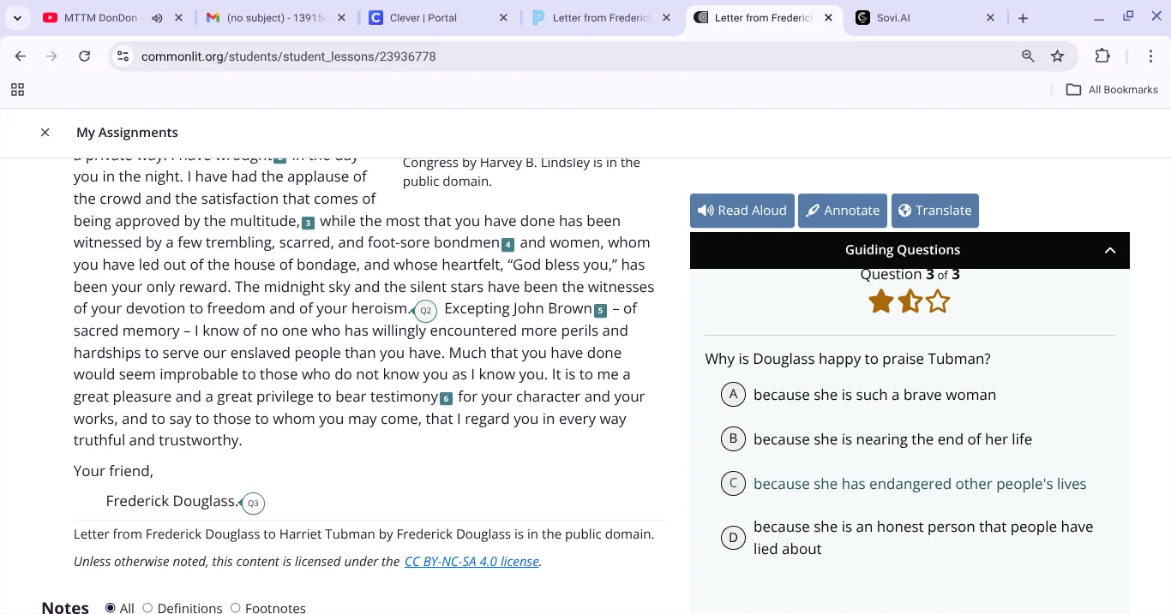Open footnote 5 next to John Brown
The width and height of the screenshot is (1171, 614).
point(600,311)
